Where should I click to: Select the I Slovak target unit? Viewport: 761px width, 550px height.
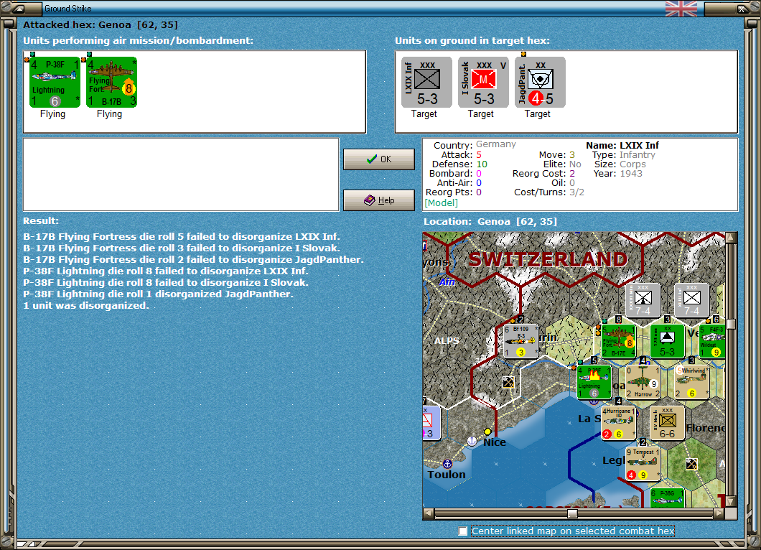point(483,82)
